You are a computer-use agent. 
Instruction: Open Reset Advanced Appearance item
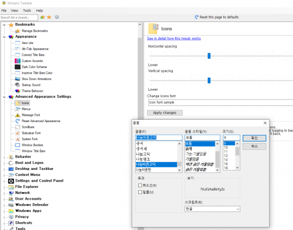coord(41,121)
